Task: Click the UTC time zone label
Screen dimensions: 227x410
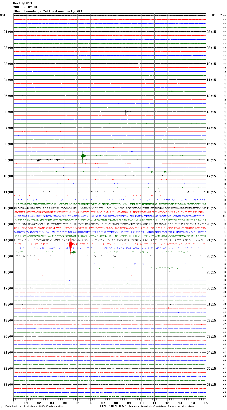Action: point(212,15)
